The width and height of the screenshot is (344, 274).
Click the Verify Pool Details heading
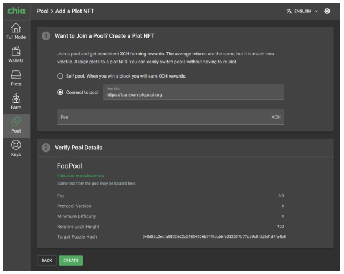point(79,148)
